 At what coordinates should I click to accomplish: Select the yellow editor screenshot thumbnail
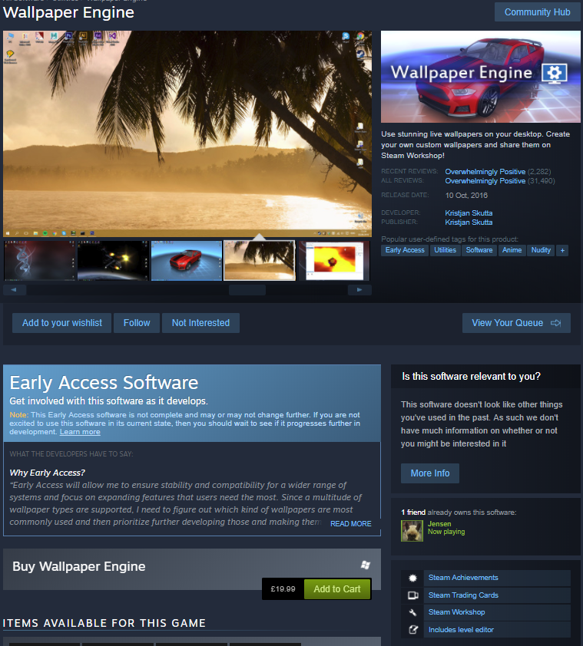(x=333, y=261)
